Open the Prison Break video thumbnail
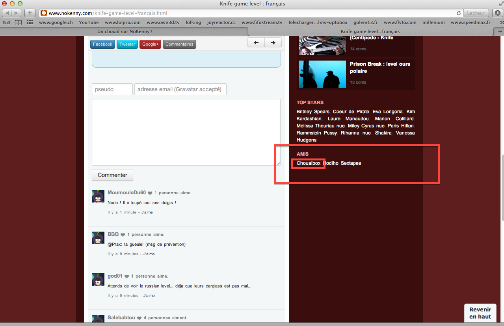The height and width of the screenshot is (326, 504). [x=319, y=74]
